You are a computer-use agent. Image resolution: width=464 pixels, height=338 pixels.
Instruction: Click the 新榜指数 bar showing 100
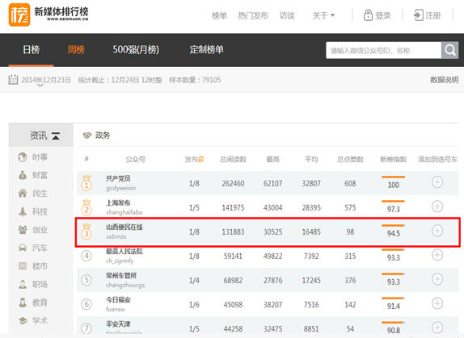coord(394,177)
